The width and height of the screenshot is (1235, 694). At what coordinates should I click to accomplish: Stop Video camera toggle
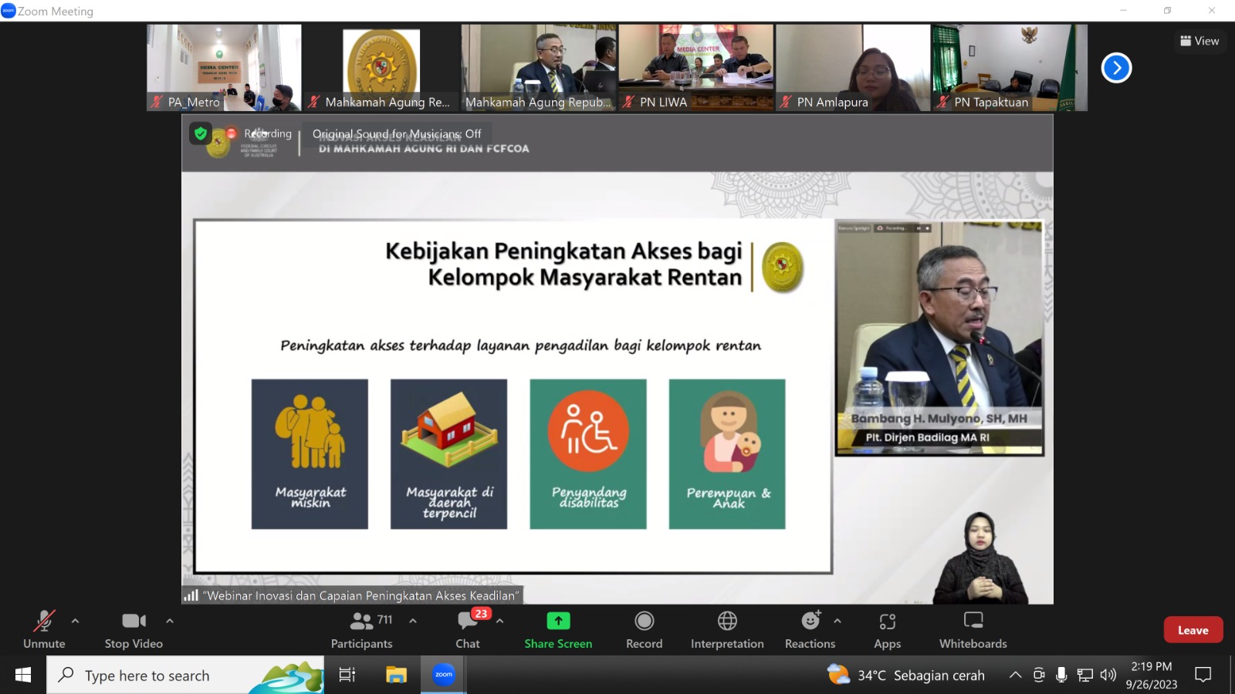[134, 629]
